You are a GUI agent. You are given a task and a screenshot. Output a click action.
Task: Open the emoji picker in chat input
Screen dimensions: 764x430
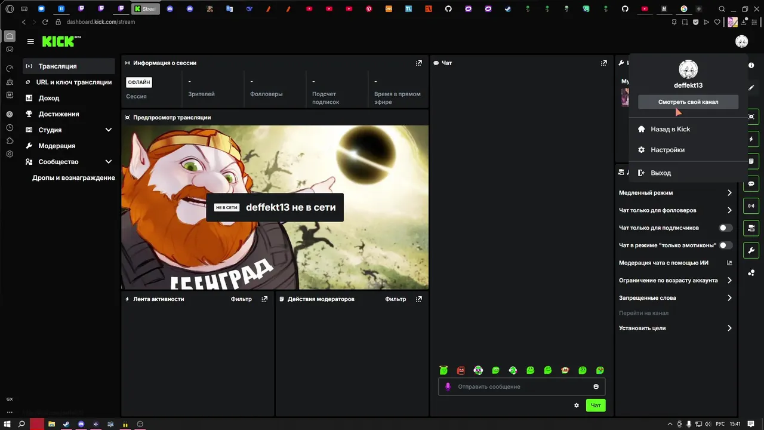[596, 386]
